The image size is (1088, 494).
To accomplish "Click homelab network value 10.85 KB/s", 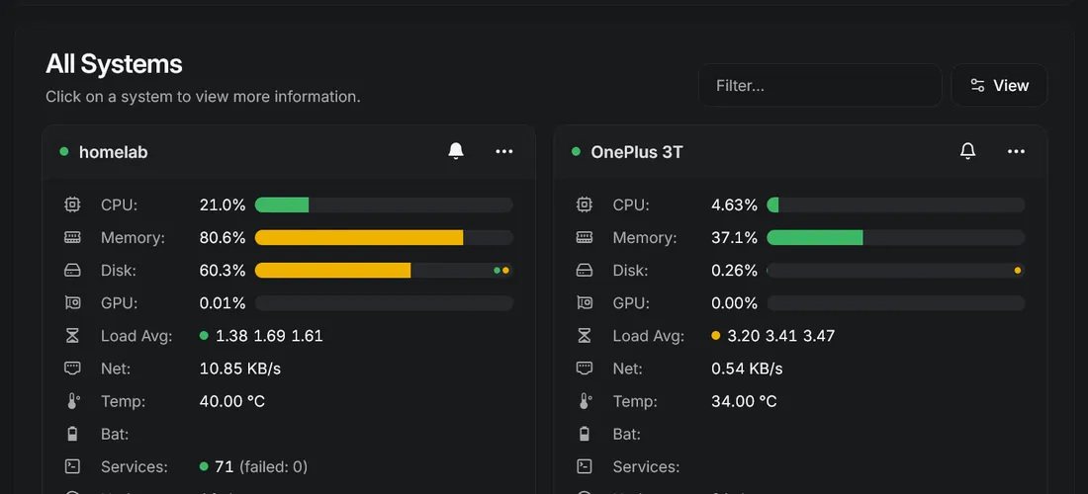I will pos(240,369).
